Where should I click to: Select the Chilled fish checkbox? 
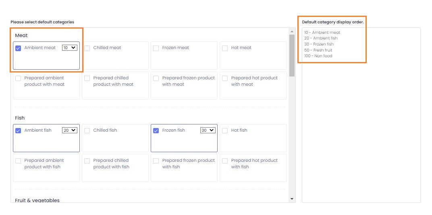[x=87, y=131]
